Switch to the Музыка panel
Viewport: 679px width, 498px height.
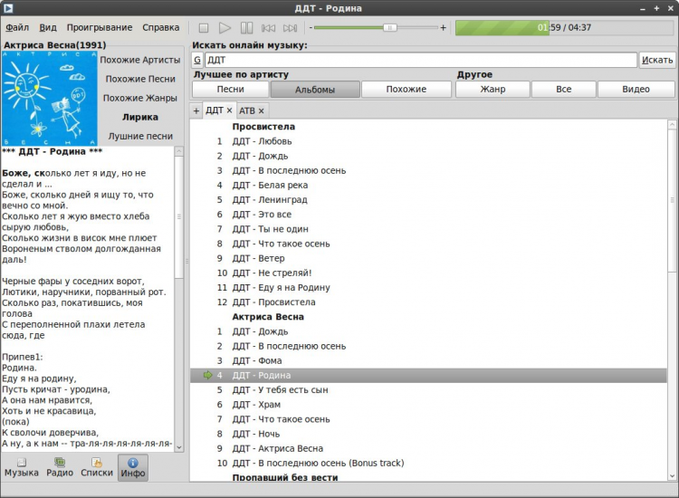[x=22, y=468]
